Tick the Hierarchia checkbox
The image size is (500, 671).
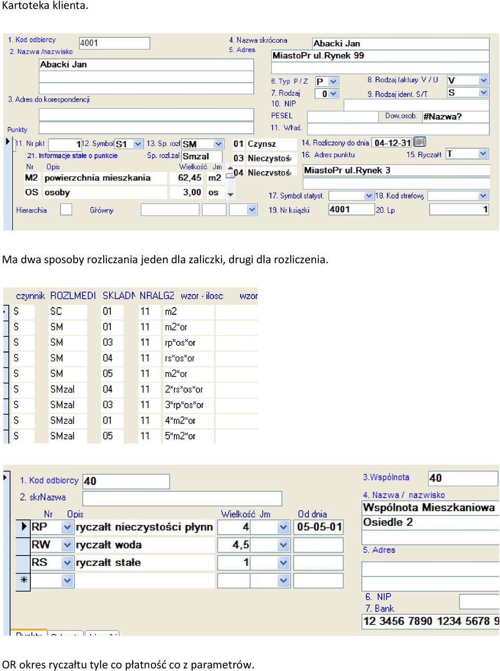pyautogui.click(x=66, y=210)
